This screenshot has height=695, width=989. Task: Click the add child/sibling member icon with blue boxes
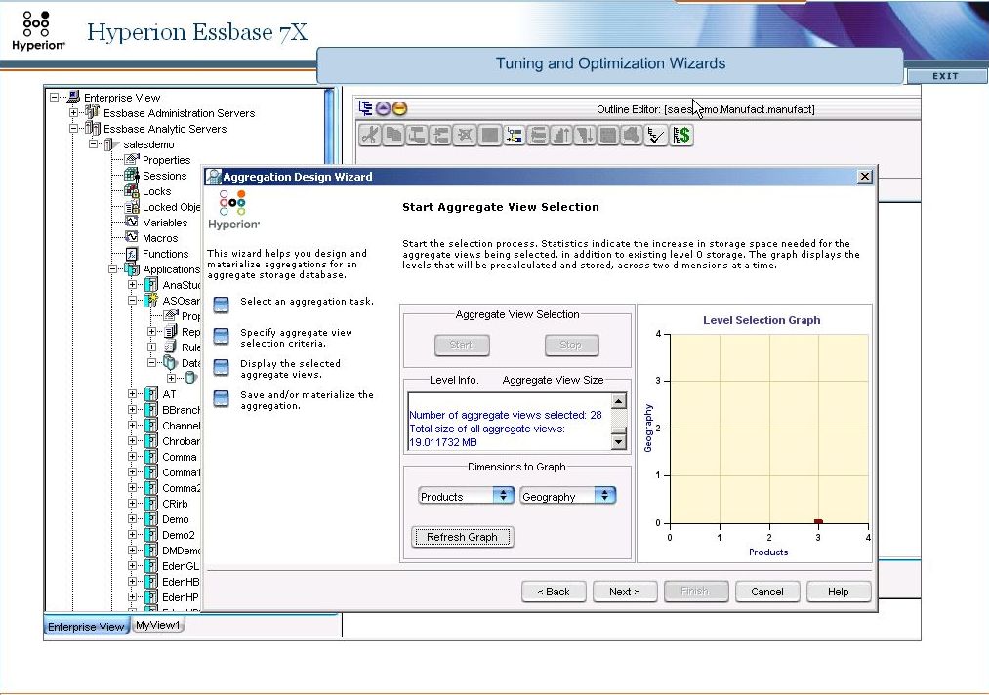pyautogui.click(x=515, y=135)
